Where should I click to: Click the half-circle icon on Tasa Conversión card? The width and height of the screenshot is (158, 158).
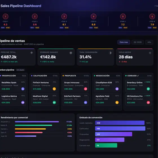[x=110, y=53]
